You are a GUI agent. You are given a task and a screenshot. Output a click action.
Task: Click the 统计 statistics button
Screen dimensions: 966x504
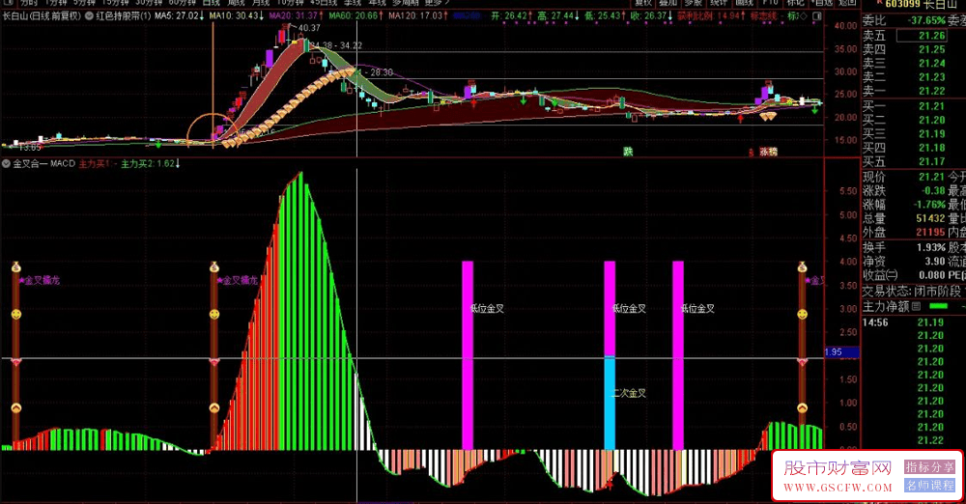click(719, 3)
